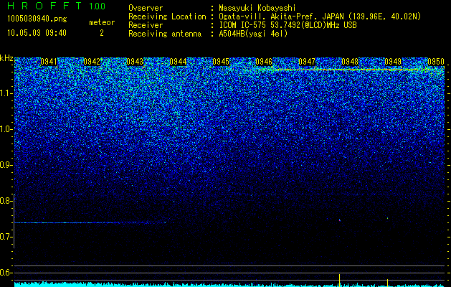Click the 0944 time marker
The image size is (451, 287).
[178, 62]
